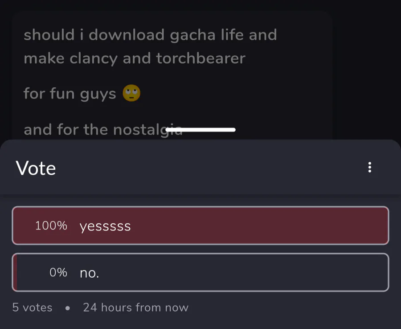This screenshot has height=329, width=401.
Task: Click the empty right side of the "no." option
Action: point(312,272)
